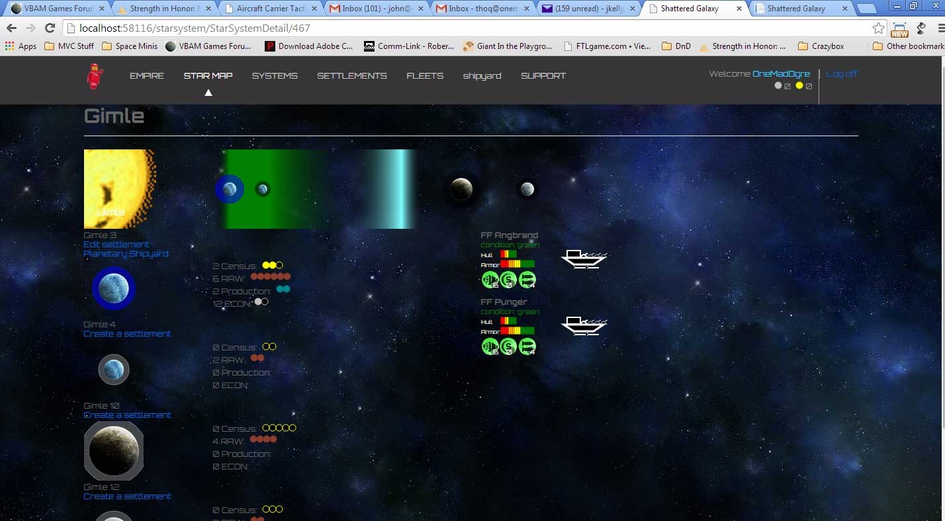The image size is (945, 521).
Task: Click browser forward arrow
Action: [x=30, y=28]
